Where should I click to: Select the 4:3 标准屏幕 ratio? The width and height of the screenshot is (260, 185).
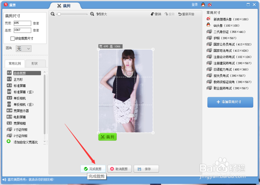point(16,86)
